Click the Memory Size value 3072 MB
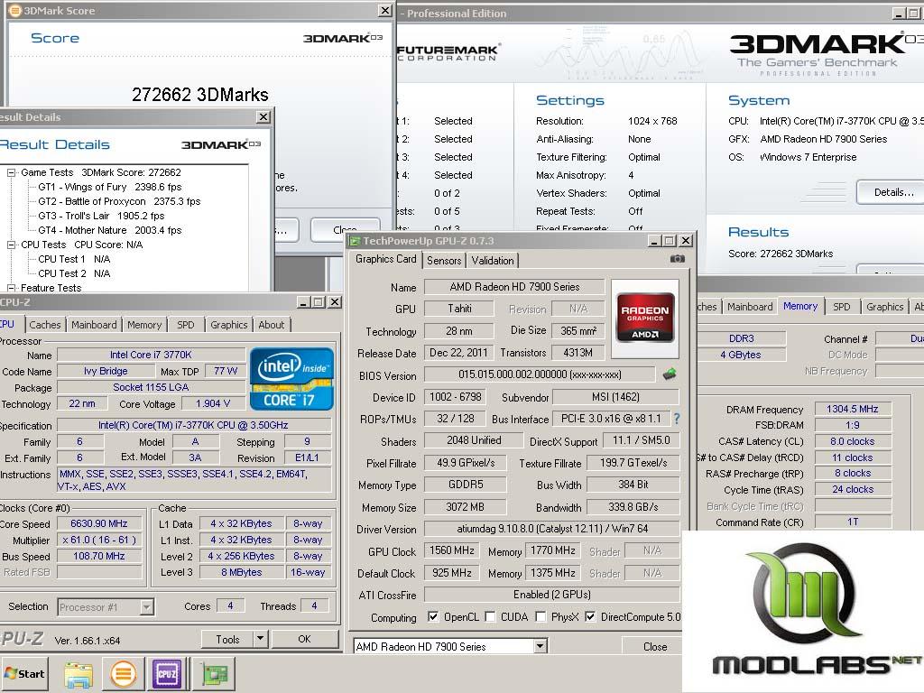 tap(465, 507)
